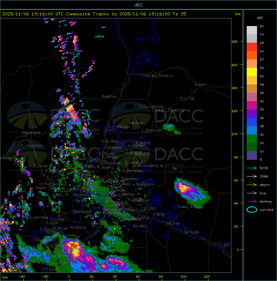The height and width of the screenshot is (281, 277).
Task: Click the magenta eb+bip arrow in the legend
Action: (x=252, y=202)
